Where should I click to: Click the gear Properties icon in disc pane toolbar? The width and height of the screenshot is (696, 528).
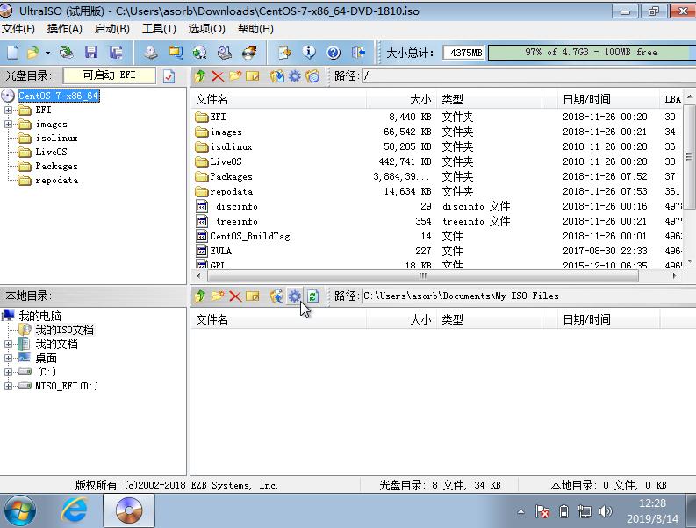click(295, 76)
